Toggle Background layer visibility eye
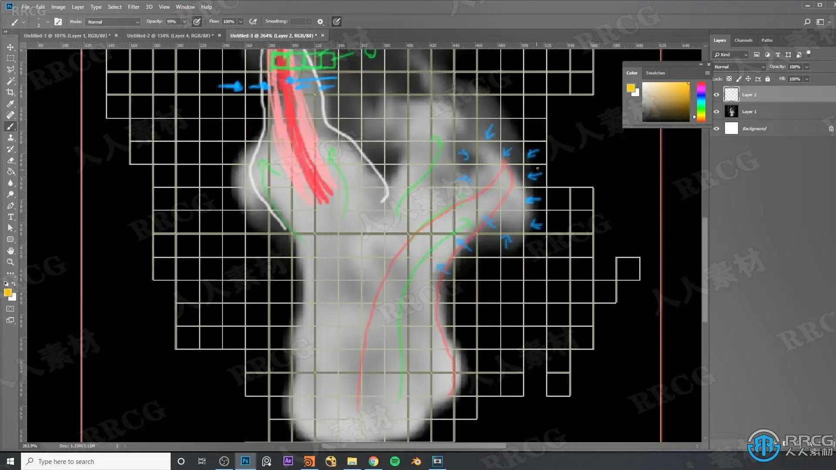The image size is (836, 470). click(x=716, y=128)
